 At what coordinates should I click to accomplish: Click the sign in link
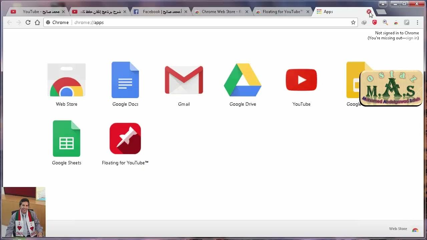pyautogui.click(x=412, y=38)
